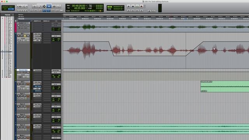Viewport: 249px width, 140px height.
Task: Click Return to Zero transport button
Action: pyautogui.click(x=129, y=10)
